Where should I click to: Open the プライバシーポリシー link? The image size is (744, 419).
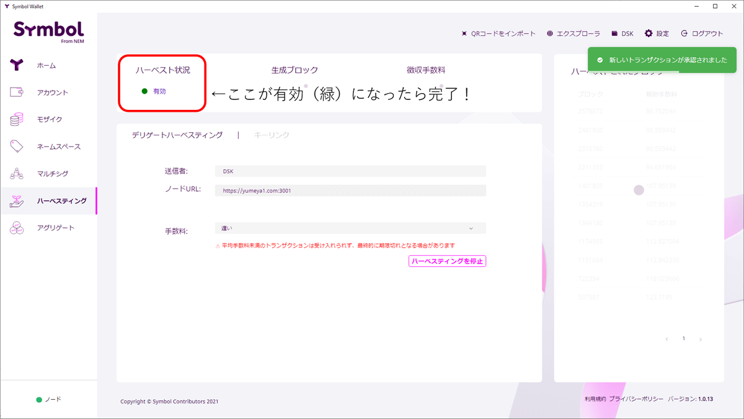click(636, 400)
